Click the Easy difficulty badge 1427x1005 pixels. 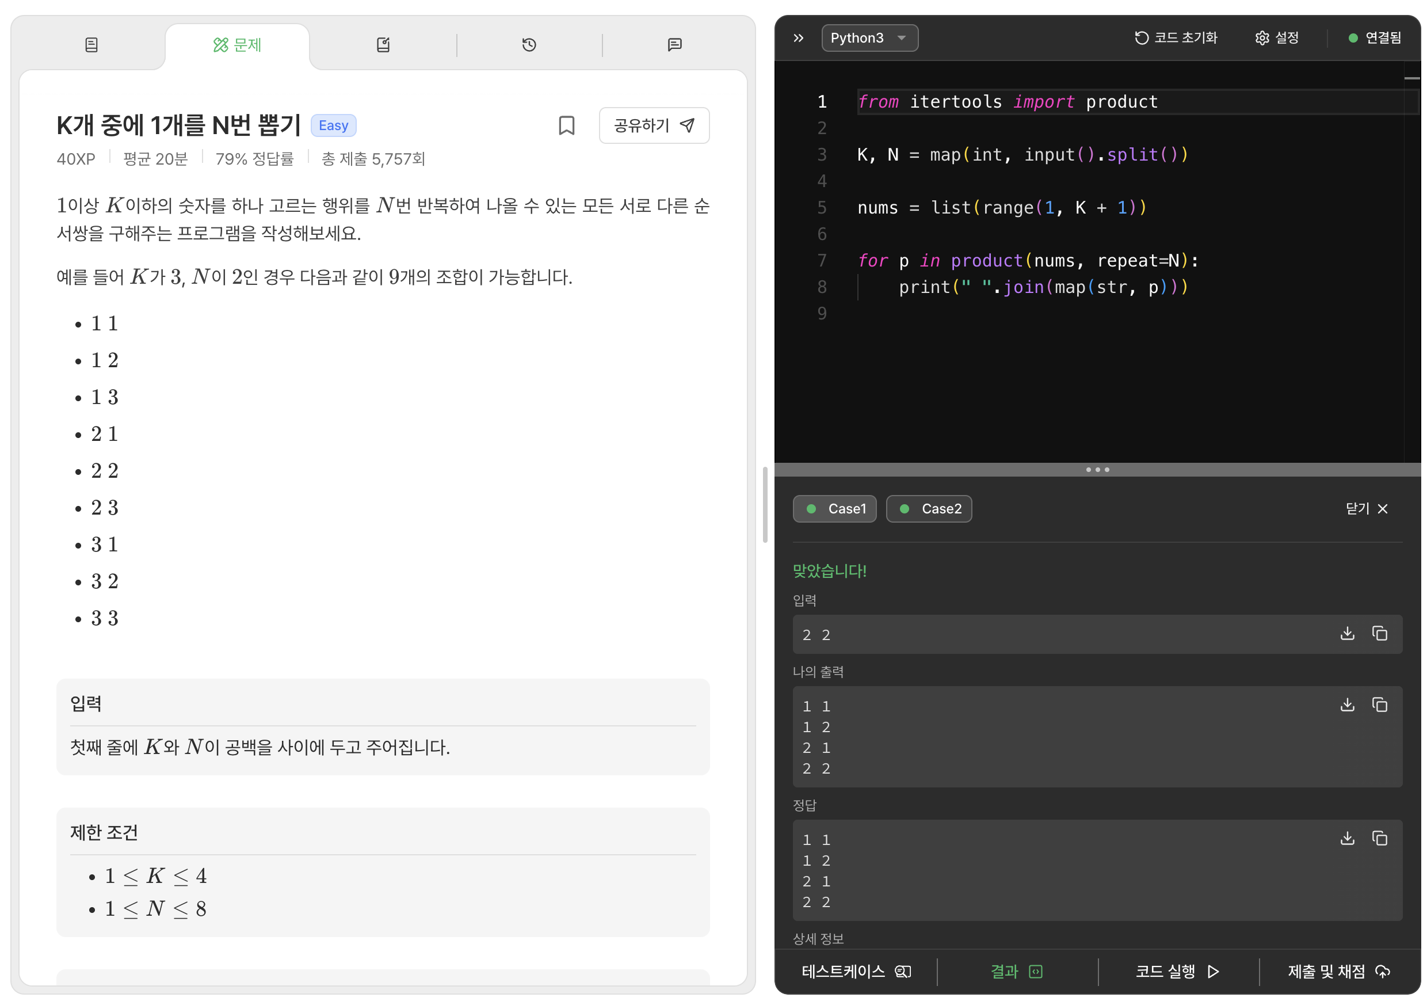click(334, 125)
